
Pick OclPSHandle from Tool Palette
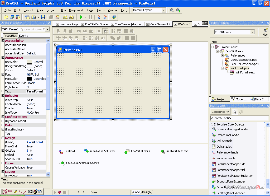coord(224,141)
